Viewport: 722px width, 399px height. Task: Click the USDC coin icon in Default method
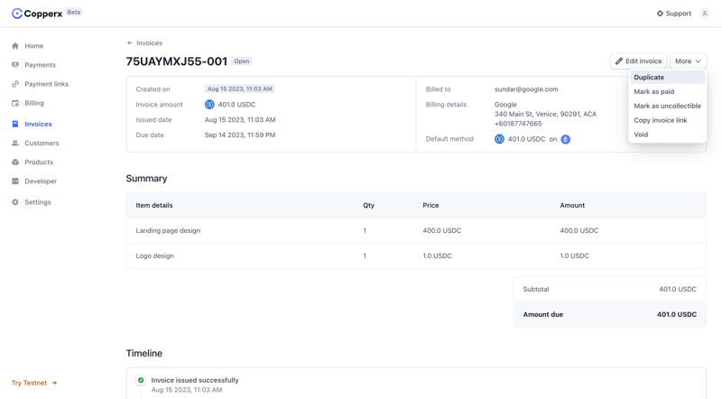pyautogui.click(x=499, y=139)
